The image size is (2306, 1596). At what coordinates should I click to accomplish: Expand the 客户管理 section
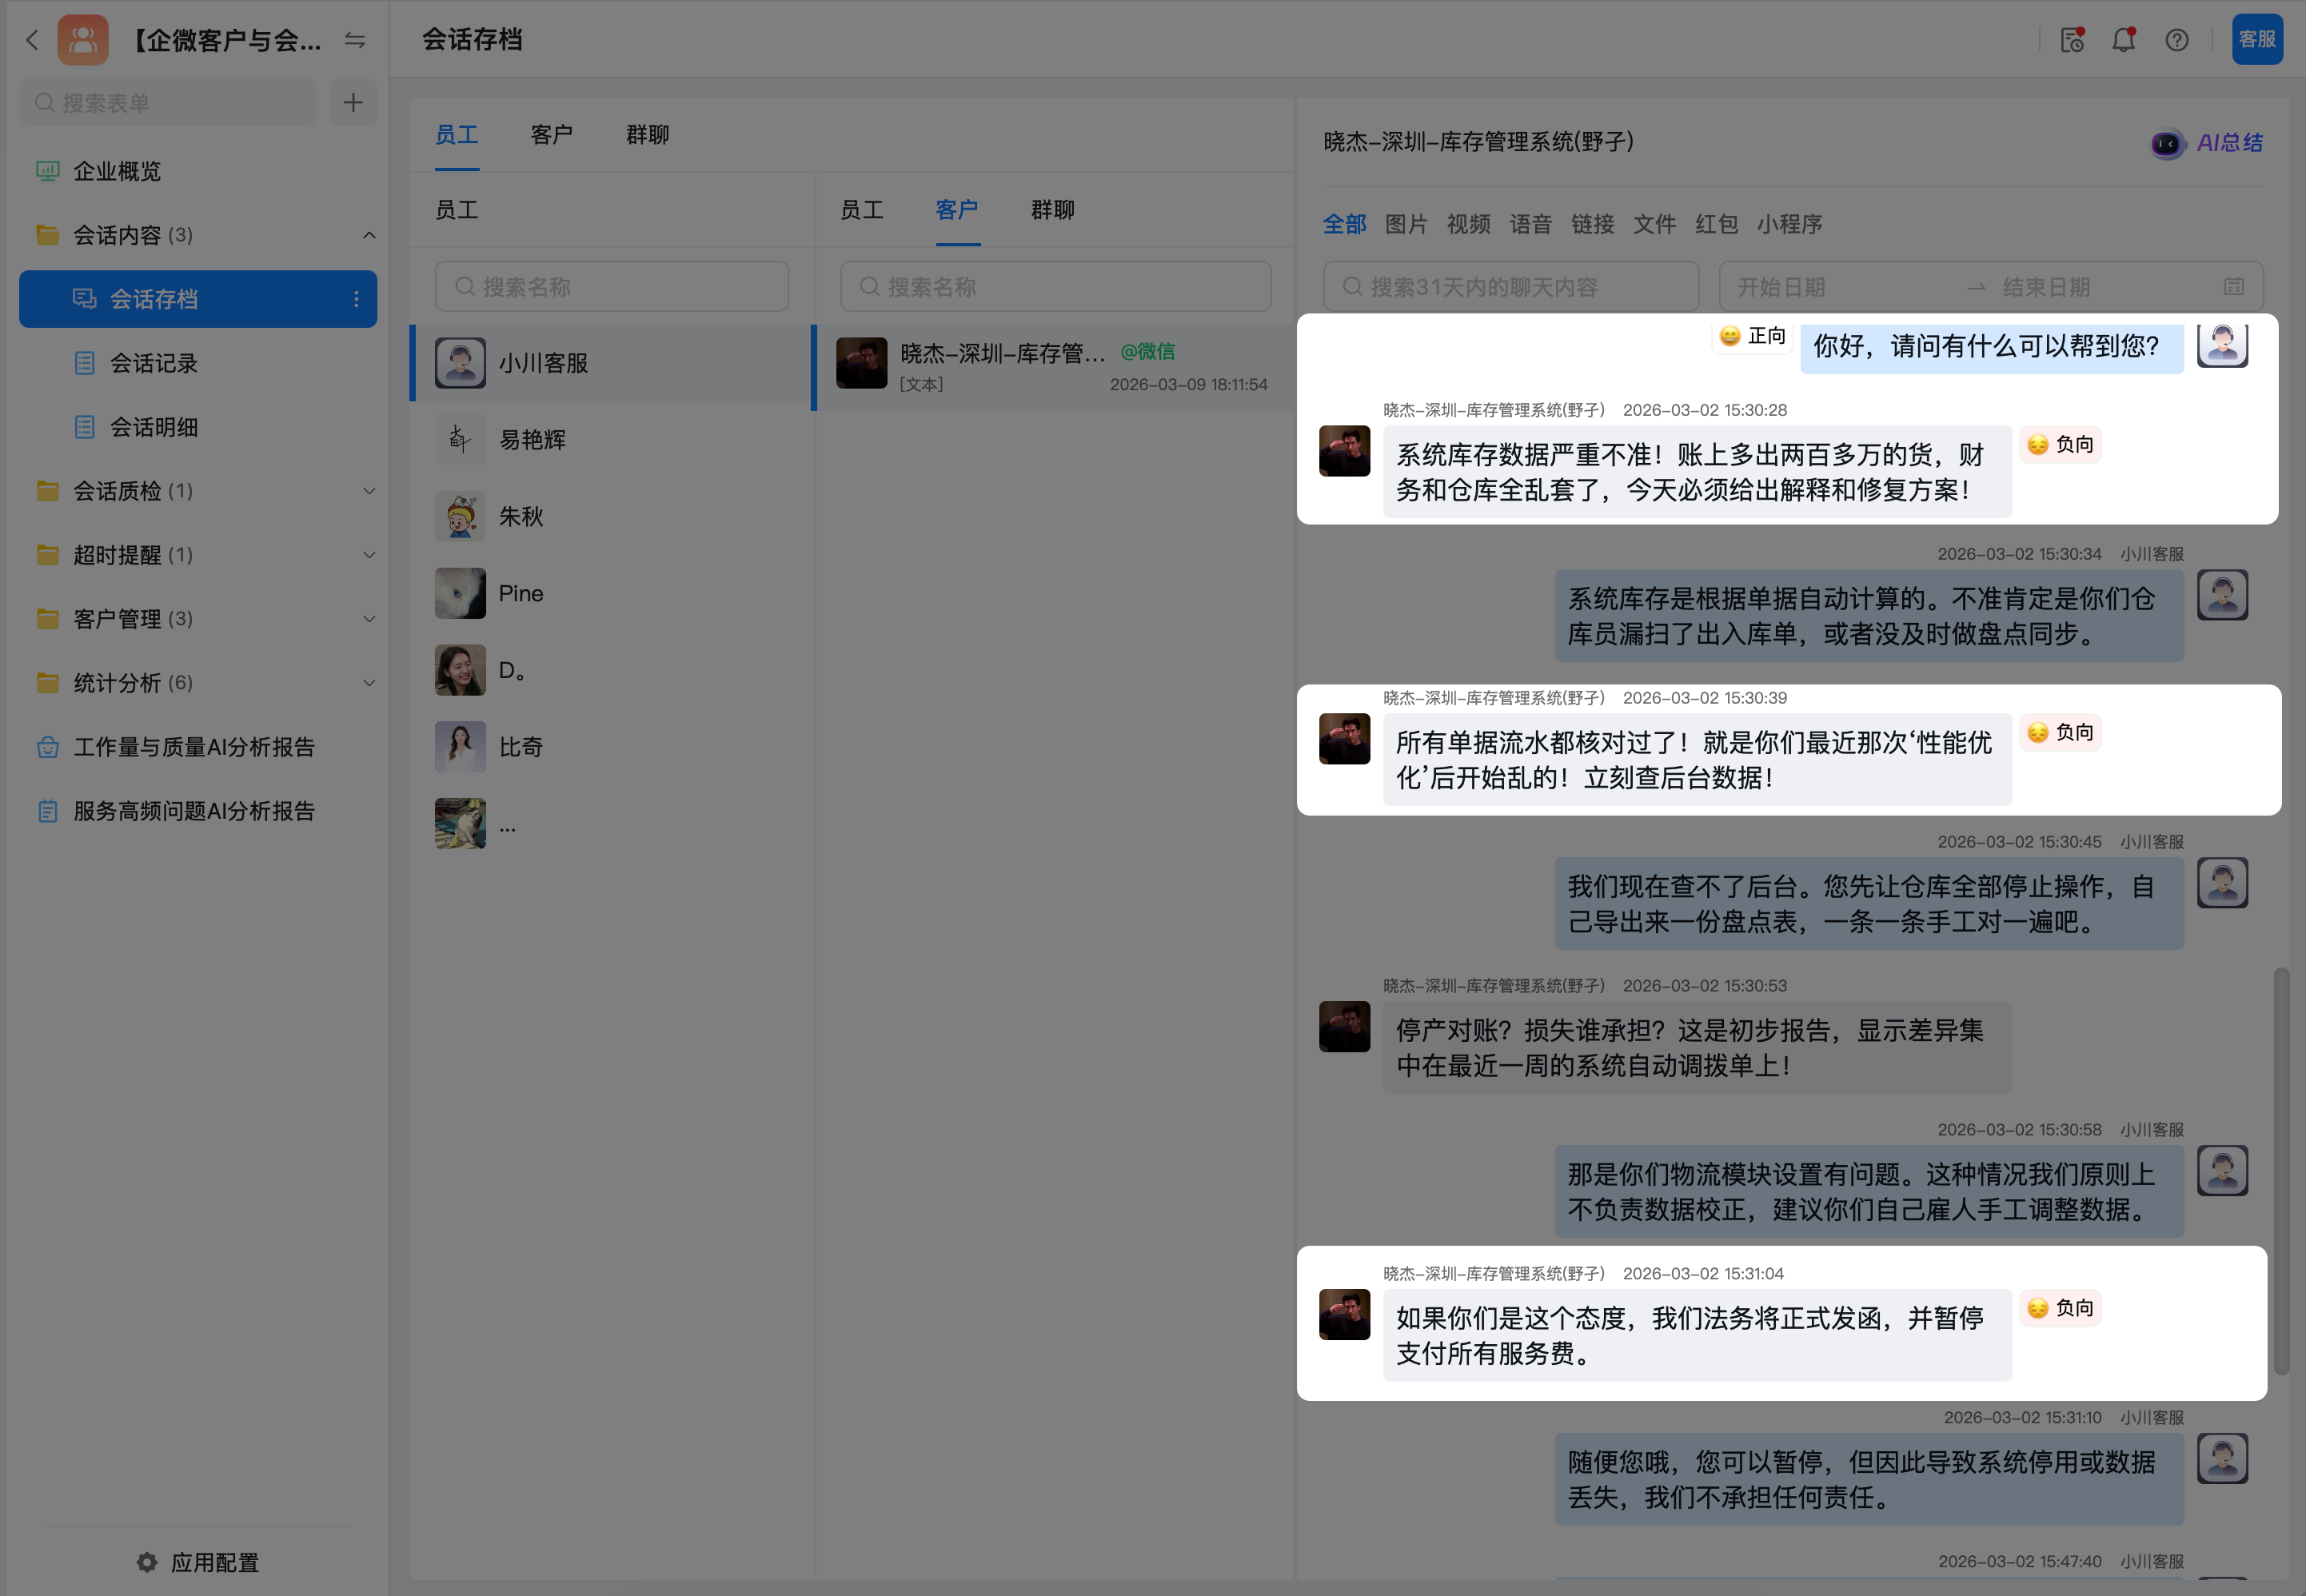[x=369, y=618]
